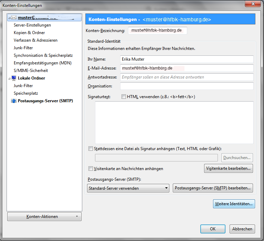The height and width of the screenshot is (241, 264).
Task: Go to Verfassen & Adressieren
Action: (x=35, y=40)
